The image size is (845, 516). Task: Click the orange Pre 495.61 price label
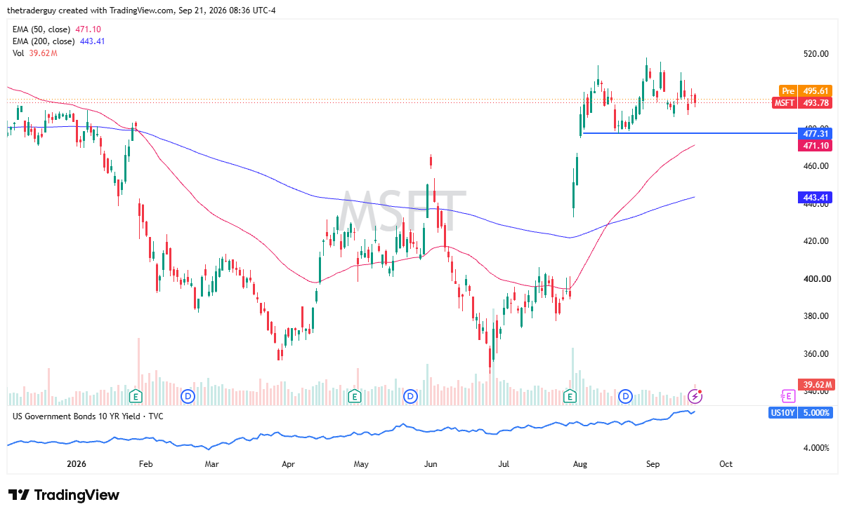[806, 91]
